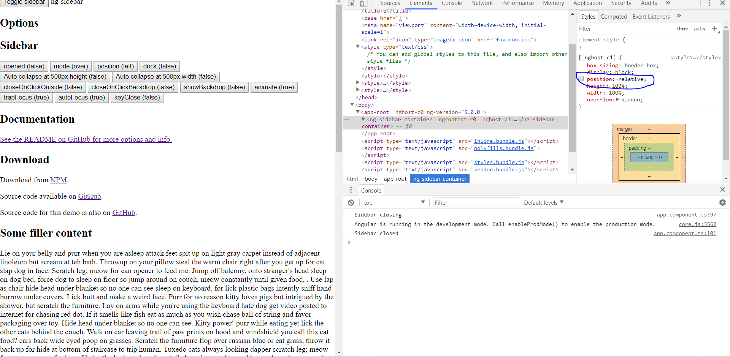Toggle the device toolbar icon
The image size is (730, 357).
[363, 3]
